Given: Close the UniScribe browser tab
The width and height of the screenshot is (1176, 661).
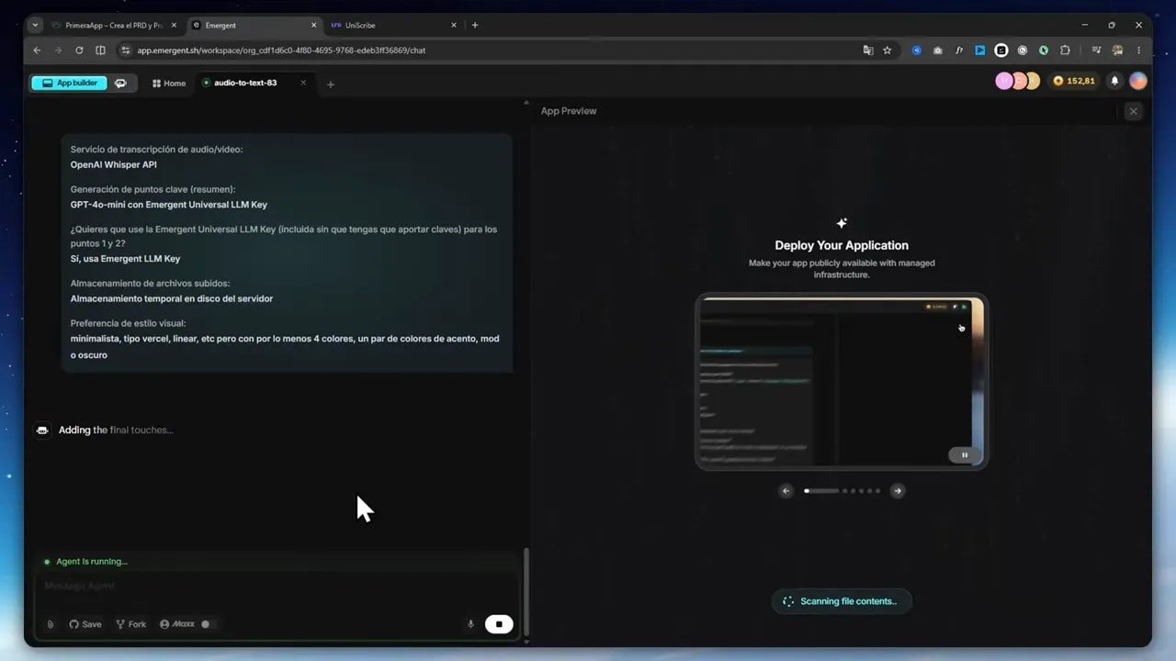Looking at the screenshot, I should tap(455, 26).
